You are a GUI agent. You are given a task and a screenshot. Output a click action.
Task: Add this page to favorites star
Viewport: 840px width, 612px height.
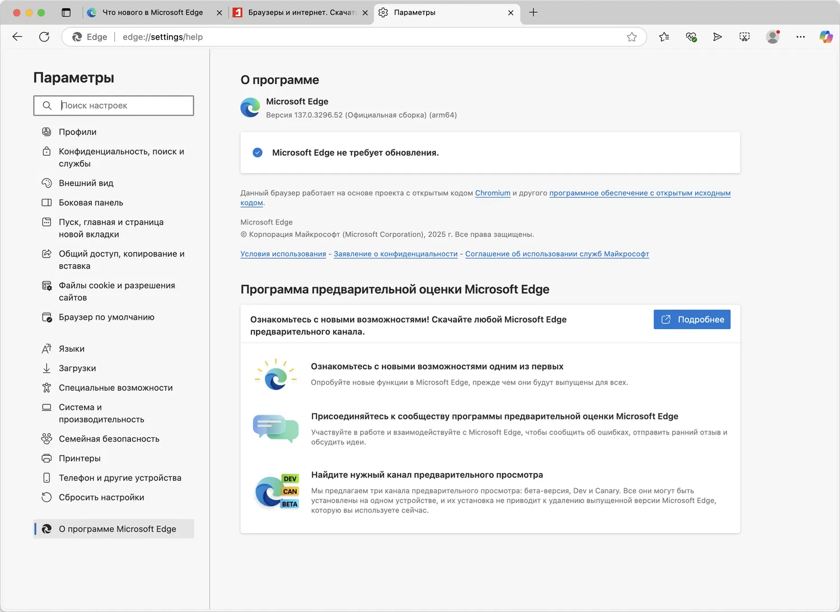click(x=632, y=37)
